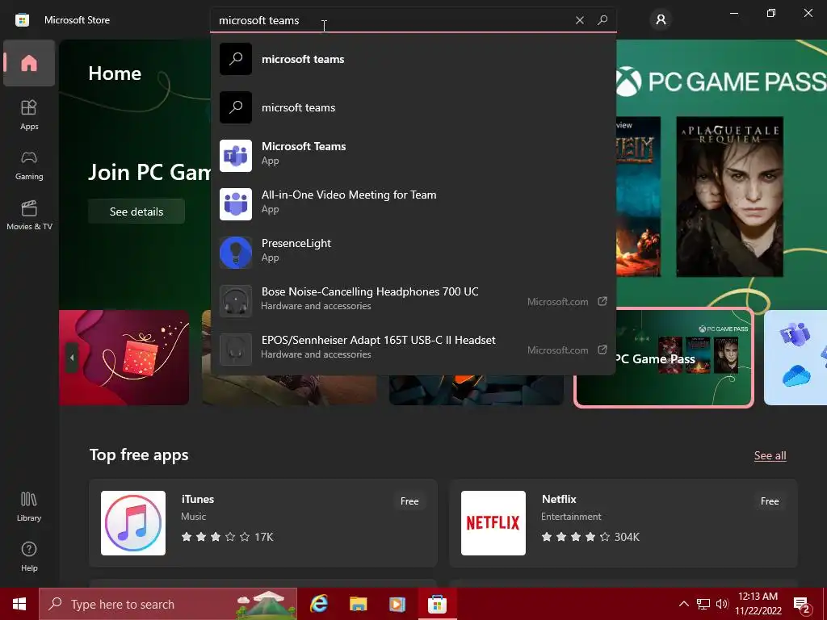The height and width of the screenshot is (620, 827).
Task: Select the Bose Noise-Cancelling Headphones thumbnail icon
Action: 236,301
